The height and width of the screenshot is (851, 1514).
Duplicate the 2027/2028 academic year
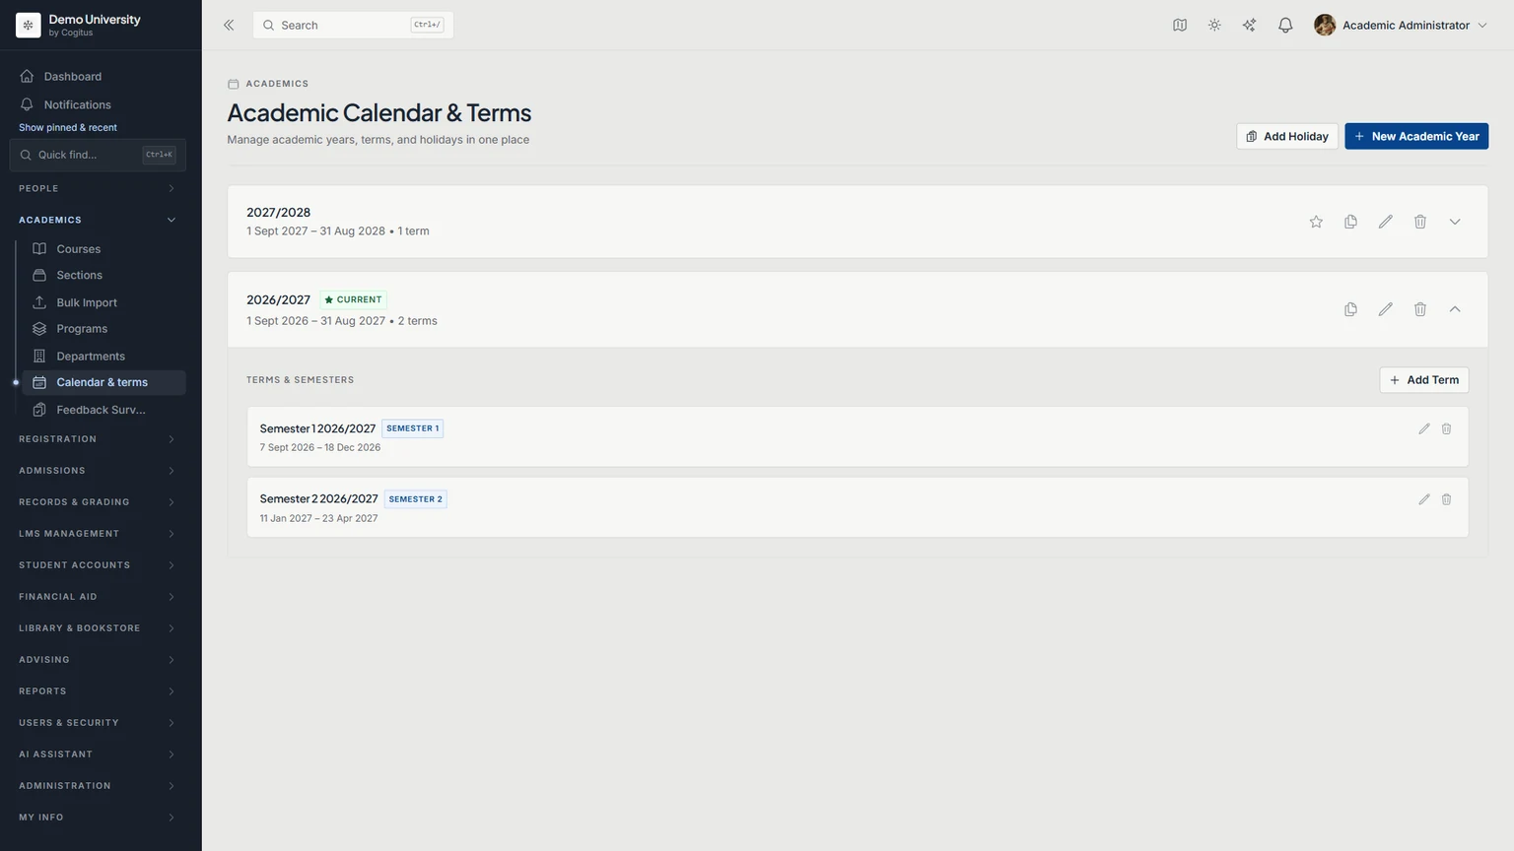click(1350, 222)
